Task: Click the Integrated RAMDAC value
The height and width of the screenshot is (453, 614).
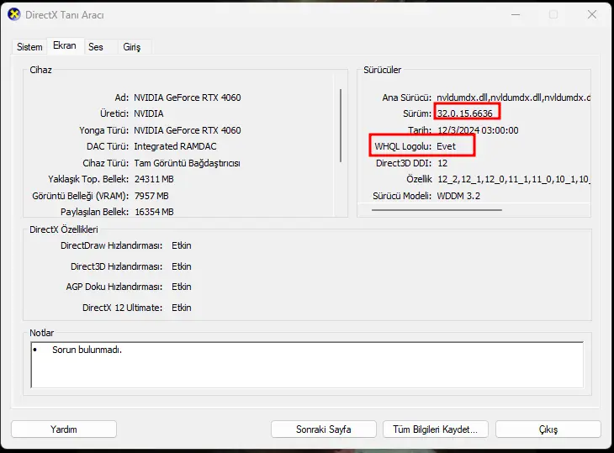Action: [x=175, y=146]
